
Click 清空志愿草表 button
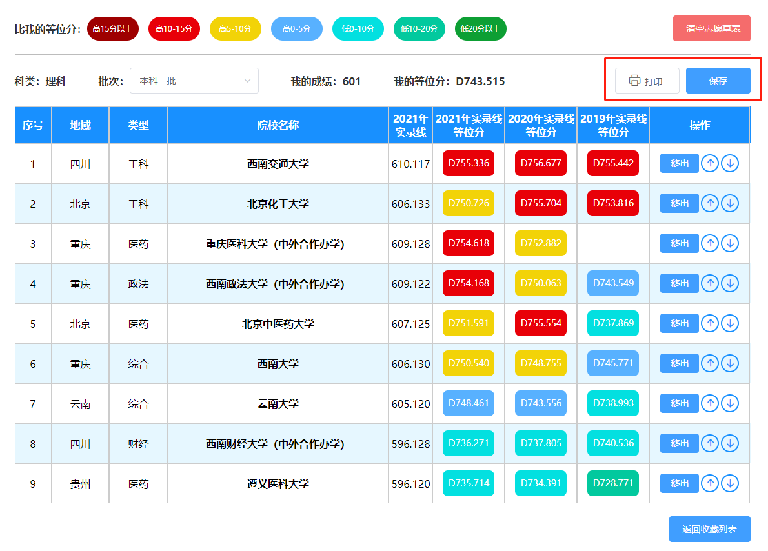tap(712, 28)
